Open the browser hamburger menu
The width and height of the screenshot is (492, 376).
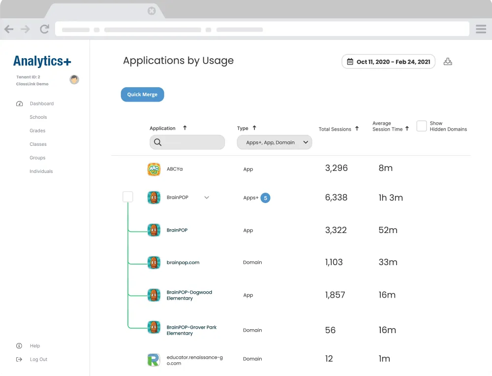[481, 29]
